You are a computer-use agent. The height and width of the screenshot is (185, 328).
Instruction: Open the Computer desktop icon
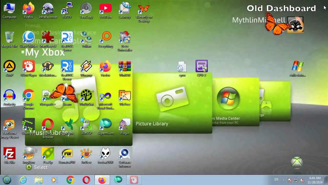tap(9, 11)
